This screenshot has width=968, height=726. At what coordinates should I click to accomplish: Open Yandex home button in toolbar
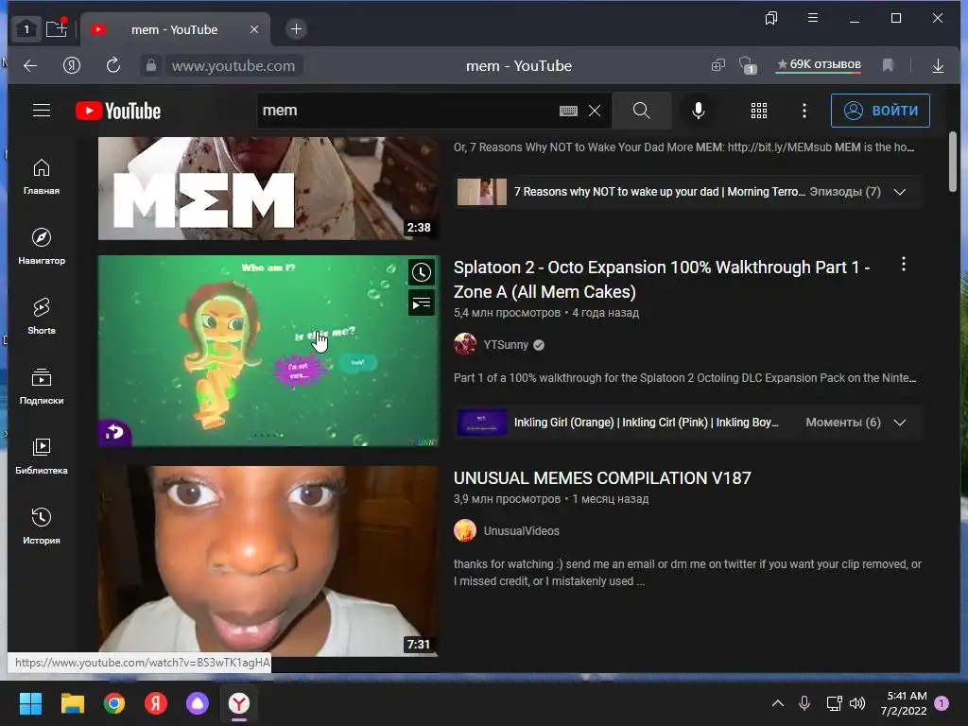[x=72, y=65]
